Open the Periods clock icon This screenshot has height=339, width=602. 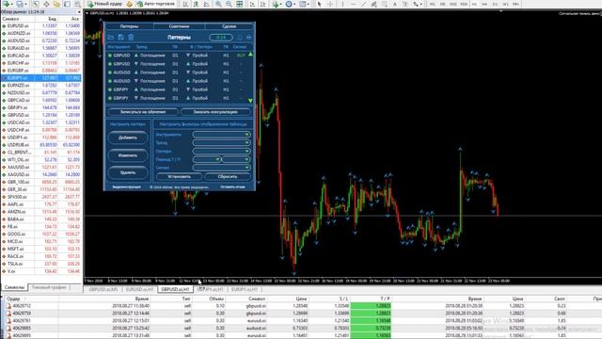[x=289, y=4]
